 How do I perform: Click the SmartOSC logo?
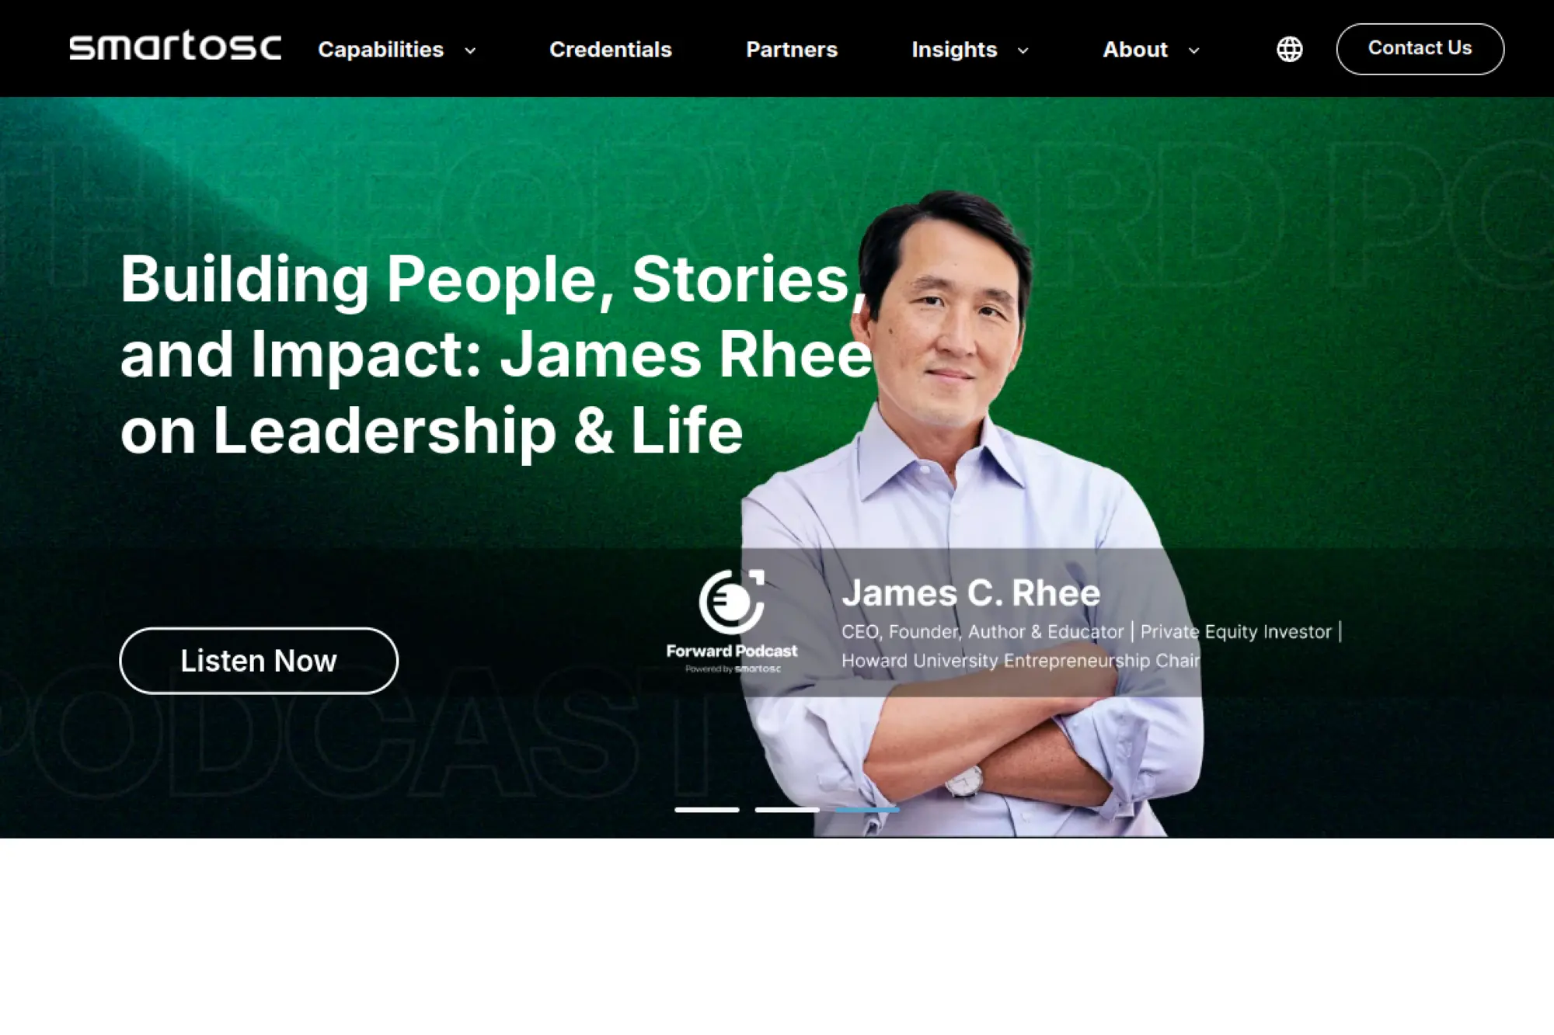pos(175,47)
